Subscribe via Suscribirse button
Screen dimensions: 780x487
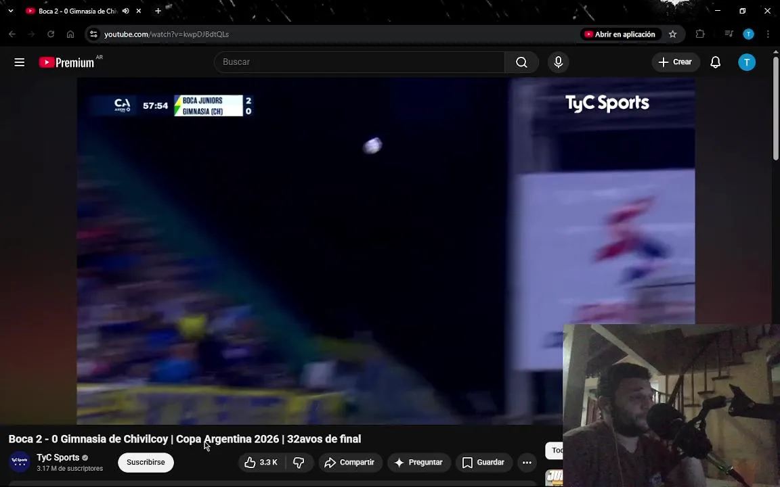pos(146,462)
